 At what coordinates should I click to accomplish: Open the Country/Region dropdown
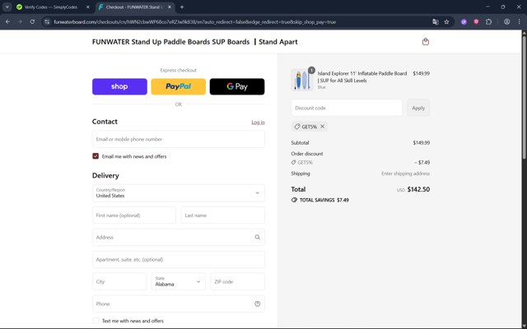coord(179,193)
